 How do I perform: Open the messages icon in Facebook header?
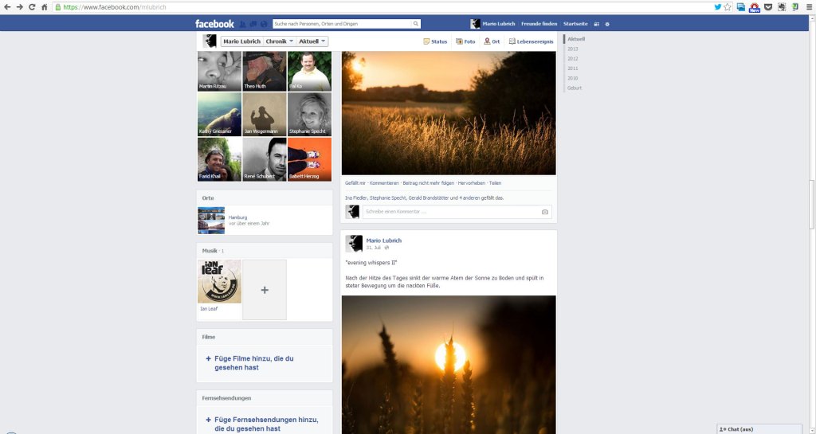pyautogui.click(x=253, y=24)
